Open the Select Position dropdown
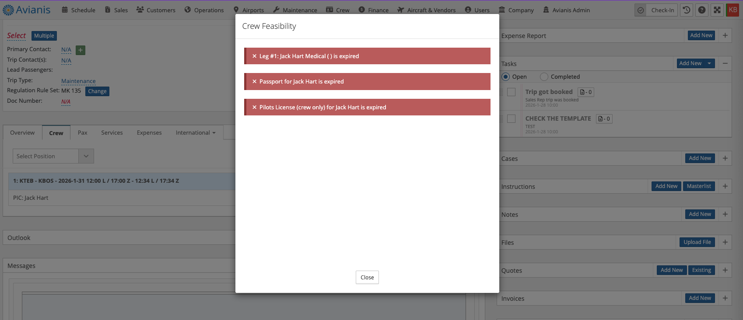The height and width of the screenshot is (320, 743). [86, 156]
